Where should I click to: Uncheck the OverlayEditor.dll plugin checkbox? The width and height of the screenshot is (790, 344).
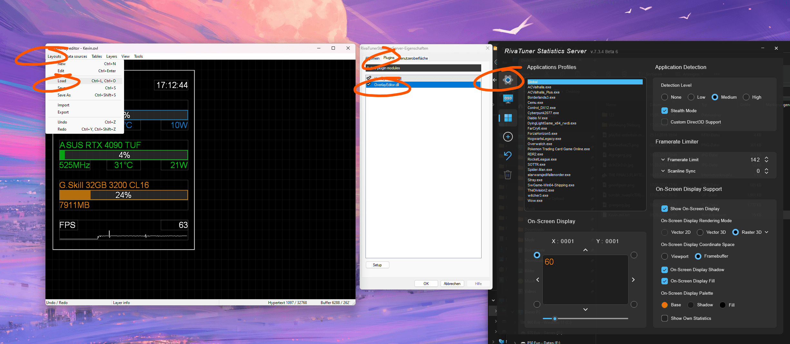369,84
